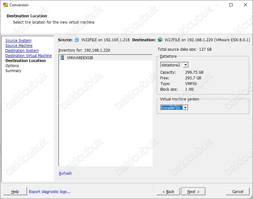The height and width of the screenshot is (199, 253).
Task: Open the Destination System step
Action: point(22,51)
